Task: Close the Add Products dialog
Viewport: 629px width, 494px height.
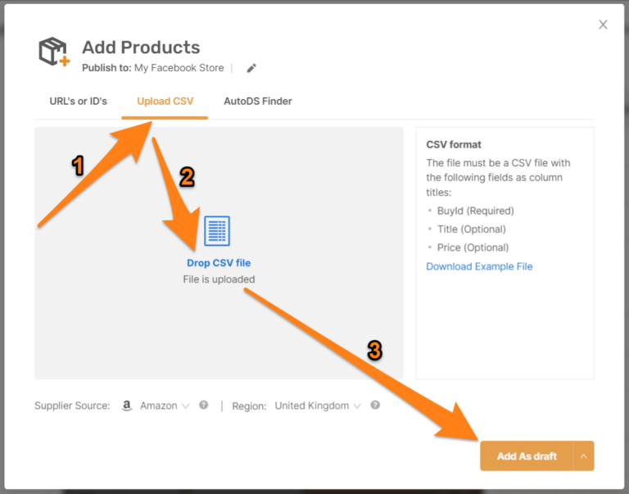Action: 603,25
